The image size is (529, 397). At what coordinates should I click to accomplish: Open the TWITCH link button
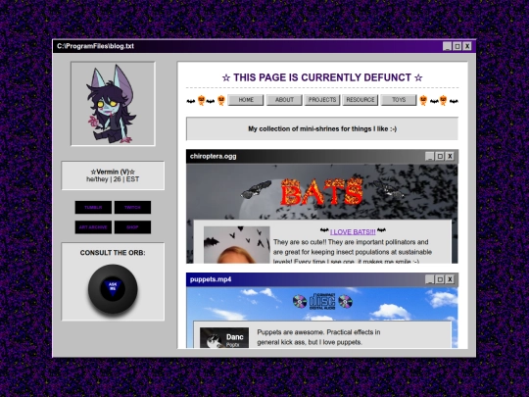[132, 207]
